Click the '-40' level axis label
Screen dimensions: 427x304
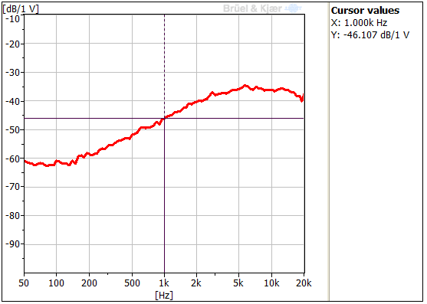pyautogui.click(x=13, y=101)
